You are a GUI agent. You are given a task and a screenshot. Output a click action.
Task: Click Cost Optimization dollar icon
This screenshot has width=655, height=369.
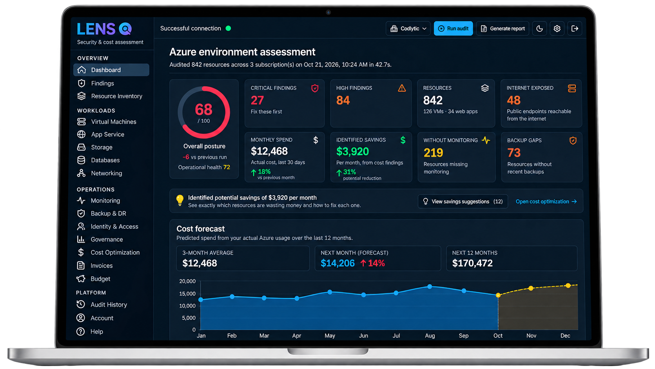pos(81,252)
